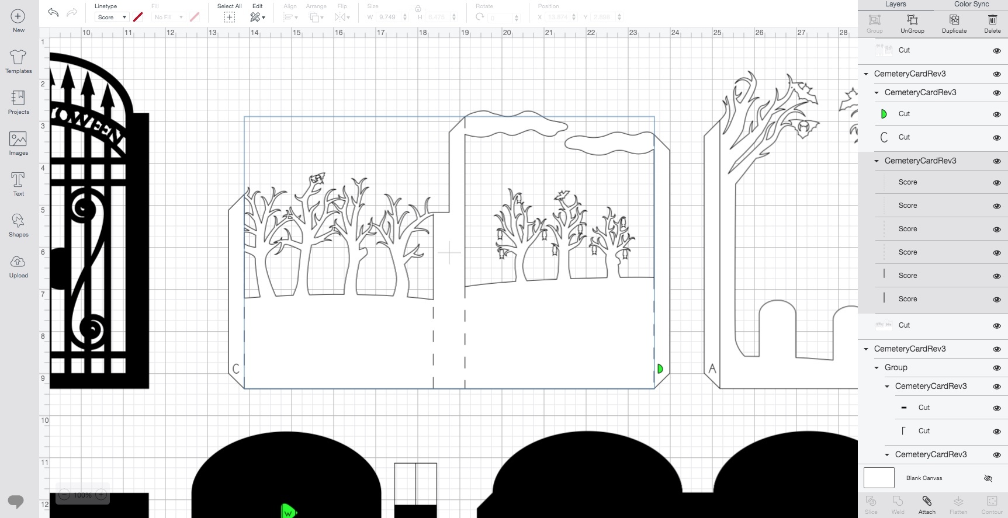Select the Text tool in the sidebar
This screenshot has height=518, width=1008.
(19, 185)
